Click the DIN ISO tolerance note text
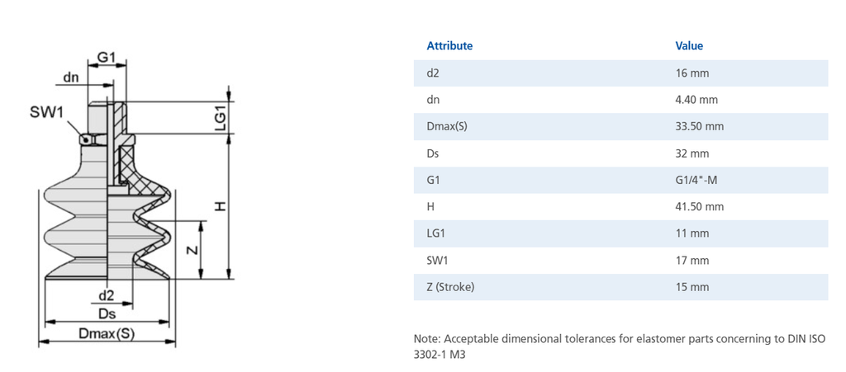 [x=620, y=346]
